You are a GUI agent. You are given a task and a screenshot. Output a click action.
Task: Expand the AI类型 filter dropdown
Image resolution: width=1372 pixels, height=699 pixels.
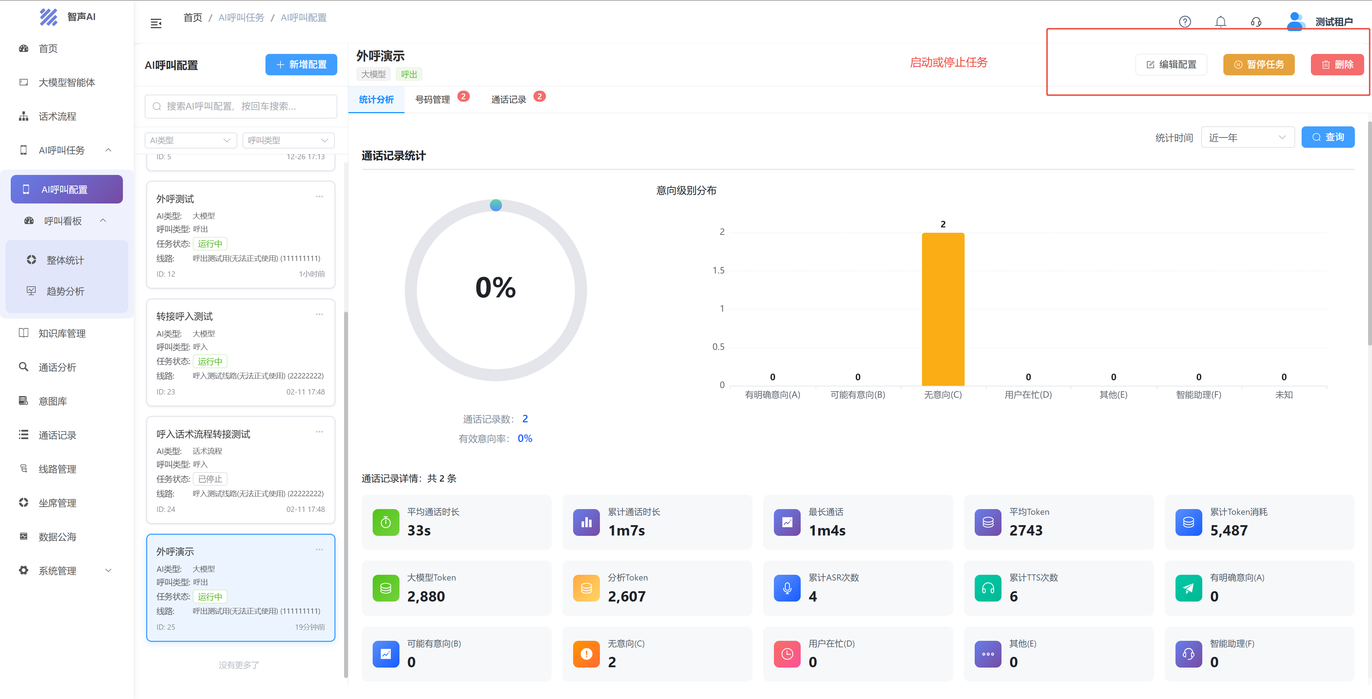pyautogui.click(x=190, y=141)
